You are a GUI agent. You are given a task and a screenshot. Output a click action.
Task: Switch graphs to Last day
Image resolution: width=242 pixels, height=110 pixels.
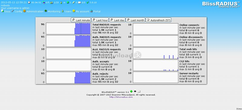pyautogui.click(x=117, y=20)
